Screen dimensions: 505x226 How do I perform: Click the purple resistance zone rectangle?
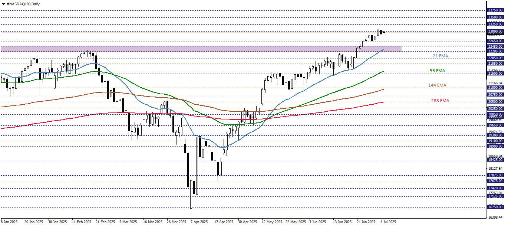point(201,49)
